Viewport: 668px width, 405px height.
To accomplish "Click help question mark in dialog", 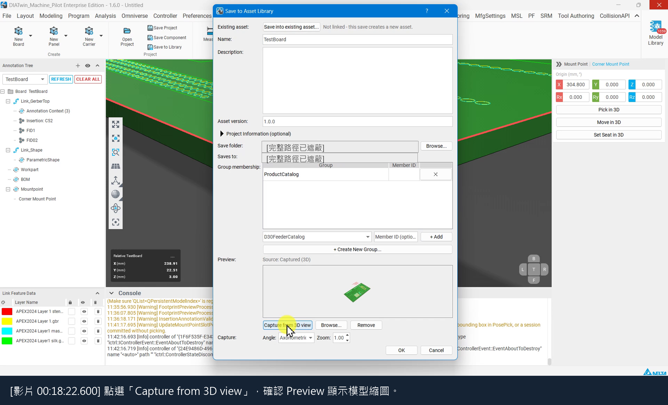I will tap(427, 11).
